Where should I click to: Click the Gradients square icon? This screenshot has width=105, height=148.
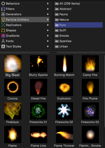tap(3, 36)
